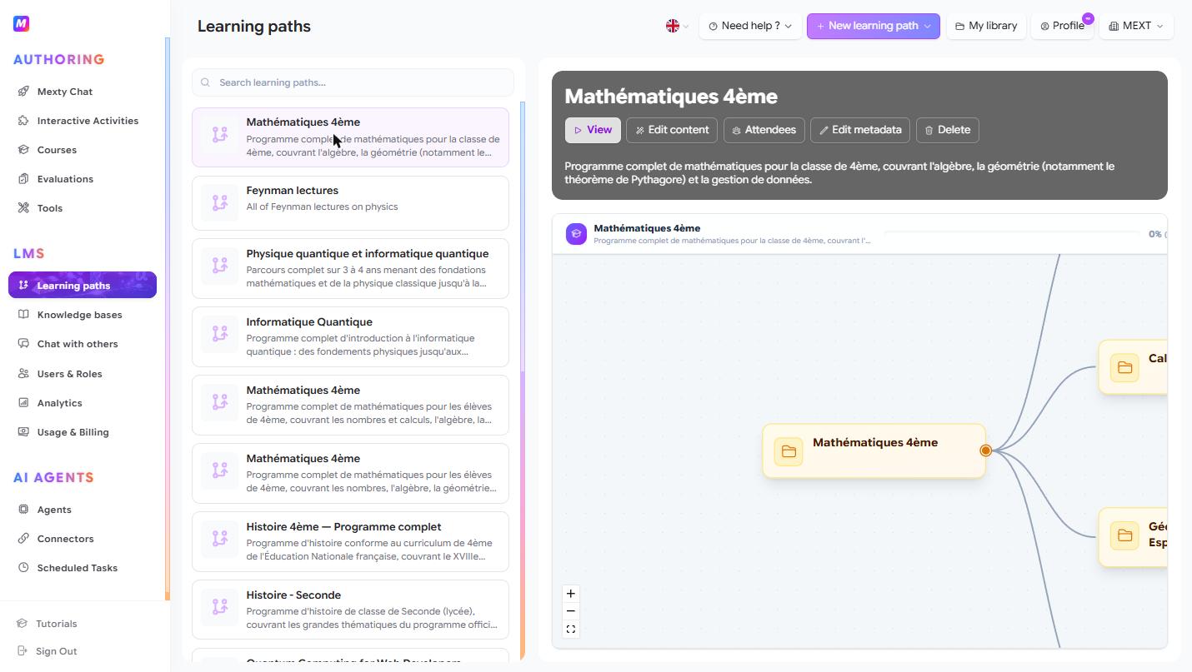Click Edit metadata button

860,130
